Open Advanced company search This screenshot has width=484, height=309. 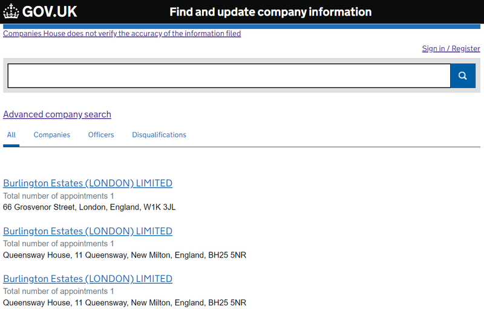(x=57, y=115)
